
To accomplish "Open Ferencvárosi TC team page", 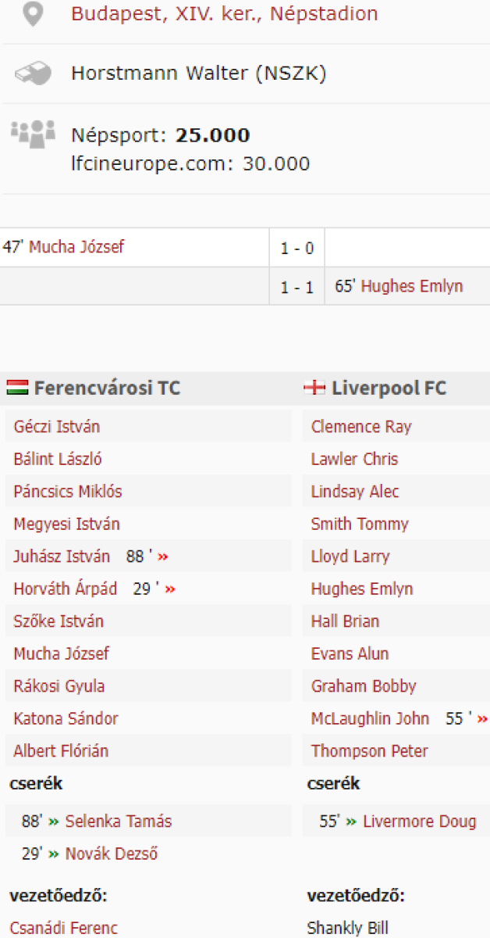I will pyautogui.click(x=107, y=388).
